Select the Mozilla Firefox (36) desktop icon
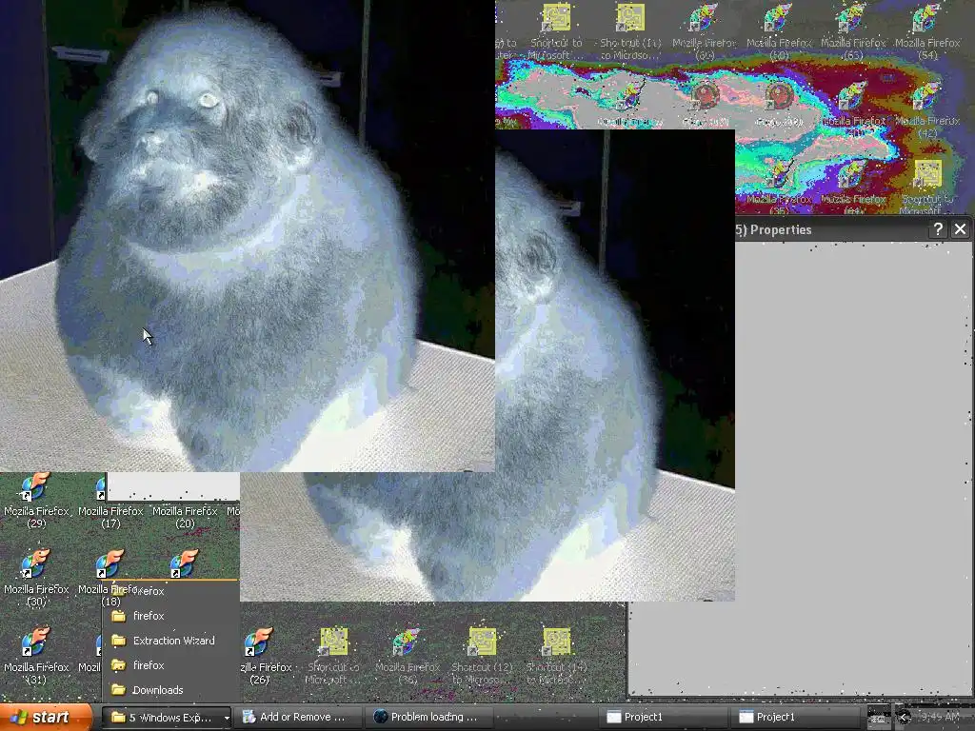Screen dimensions: 975x731 (408, 657)
